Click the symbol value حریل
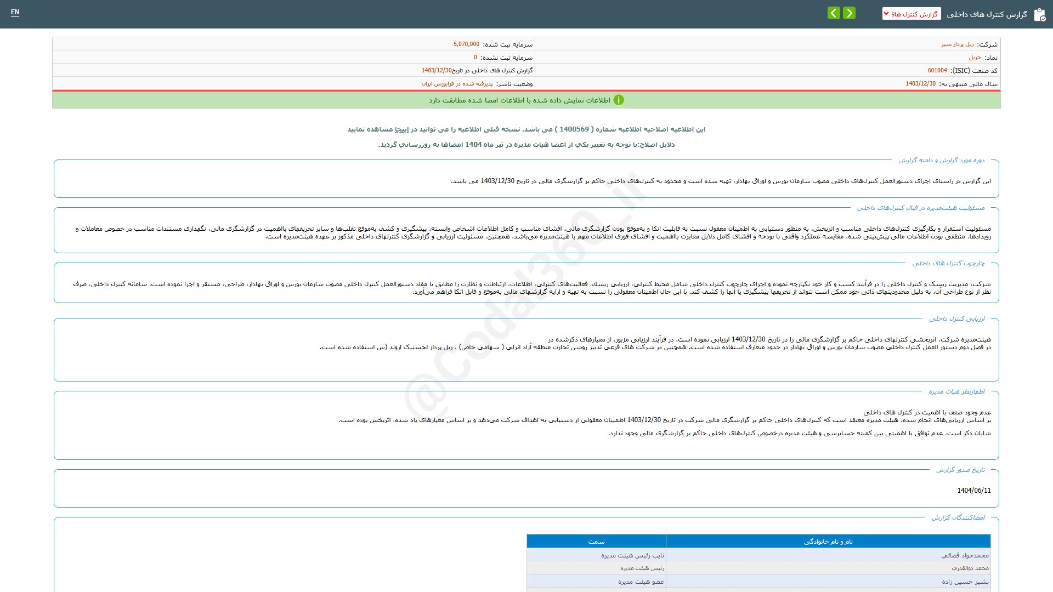The width and height of the screenshot is (1053, 592). (x=975, y=58)
